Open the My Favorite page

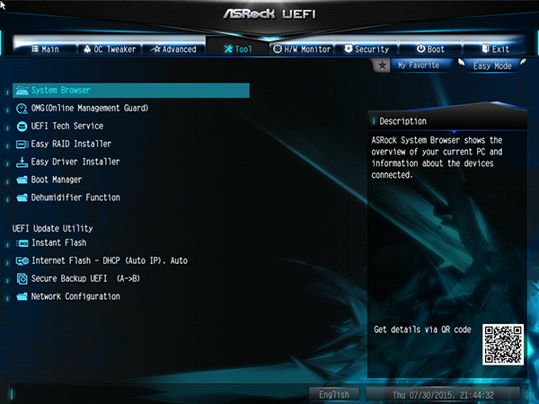point(419,66)
